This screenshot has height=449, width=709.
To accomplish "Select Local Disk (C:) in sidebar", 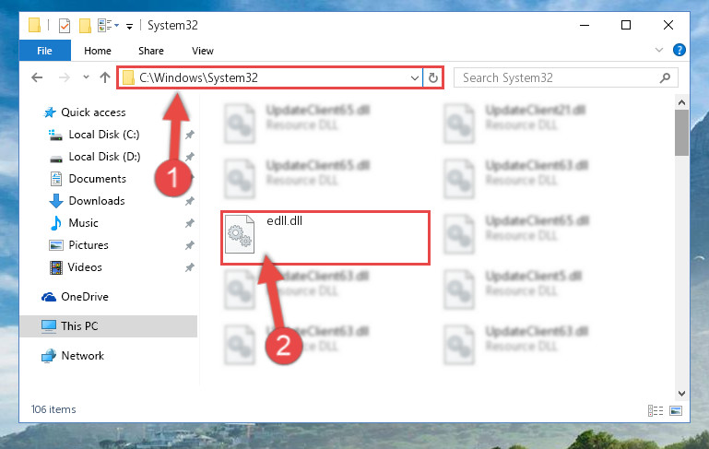I will pyautogui.click(x=104, y=135).
